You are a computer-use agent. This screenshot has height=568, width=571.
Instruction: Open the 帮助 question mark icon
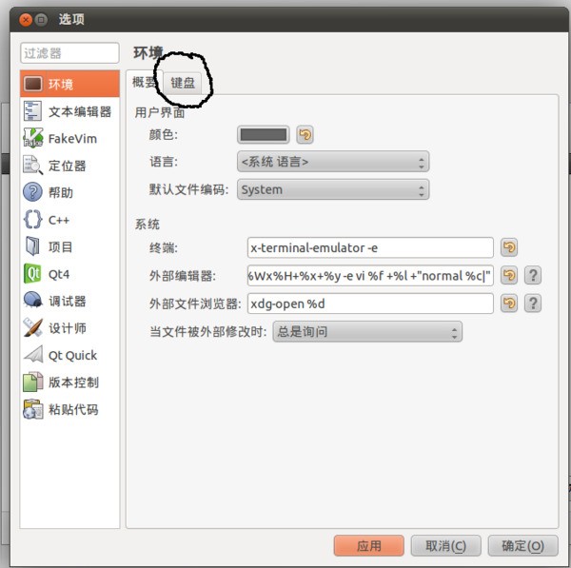(32, 192)
